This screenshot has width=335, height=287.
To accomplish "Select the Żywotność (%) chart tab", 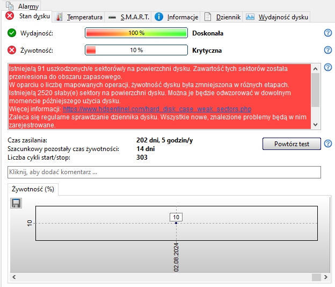I will coord(33,189).
